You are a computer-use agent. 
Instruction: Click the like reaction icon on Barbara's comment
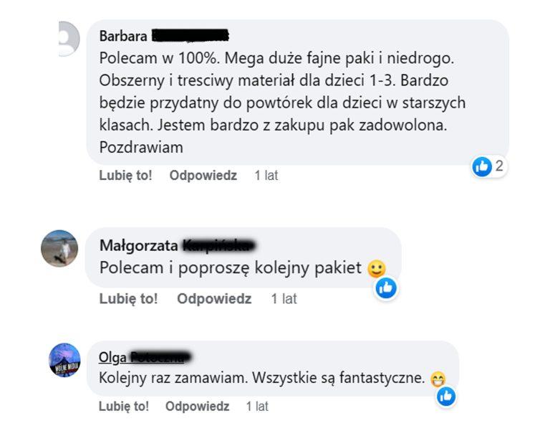pos(482,166)
